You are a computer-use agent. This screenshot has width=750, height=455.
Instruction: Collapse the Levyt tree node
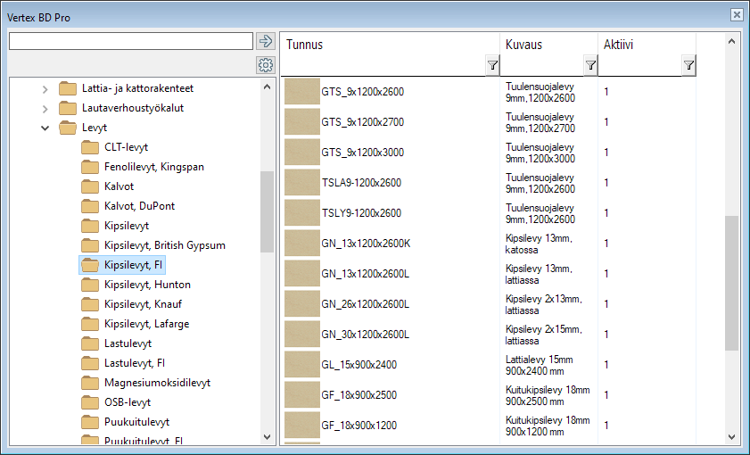45,128
